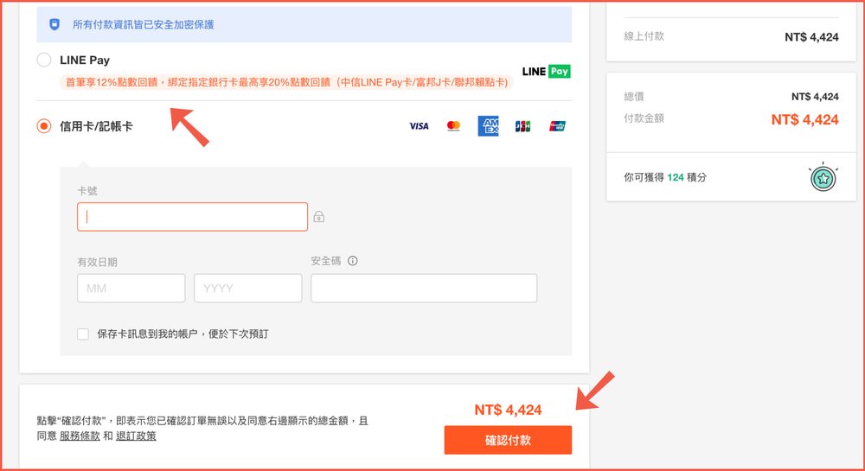Focus the MM expiry month field
The width and height of the screenshot is (865, 471).
pos(131,288)
